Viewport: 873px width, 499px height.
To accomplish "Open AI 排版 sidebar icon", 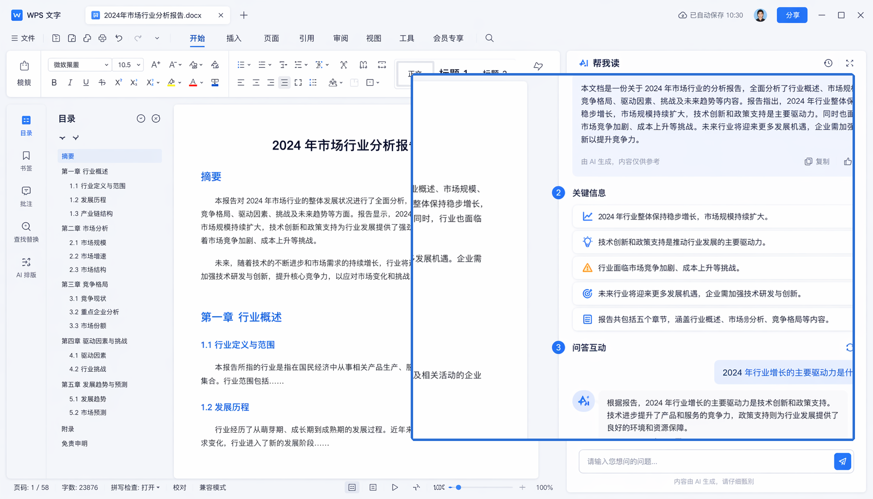I will click(26, 268).
